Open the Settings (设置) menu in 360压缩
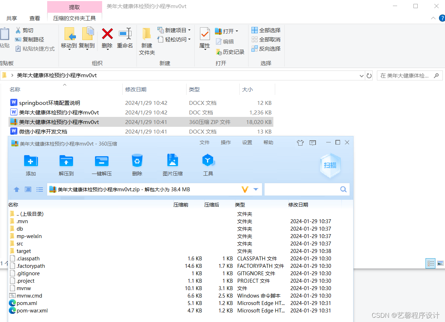The image size is (445, 322). point(247,142)
